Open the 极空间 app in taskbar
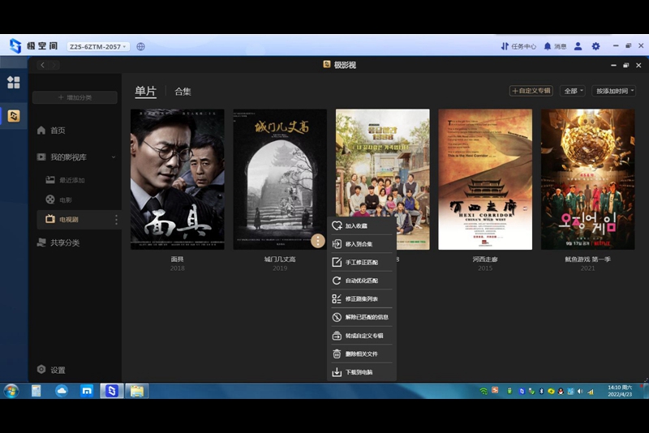 (x=112, y=391)
